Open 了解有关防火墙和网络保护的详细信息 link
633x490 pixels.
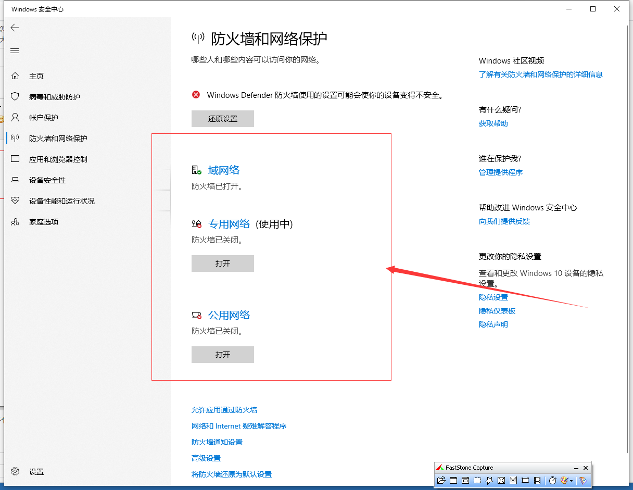pyautogui.click(x=541, y=74)
